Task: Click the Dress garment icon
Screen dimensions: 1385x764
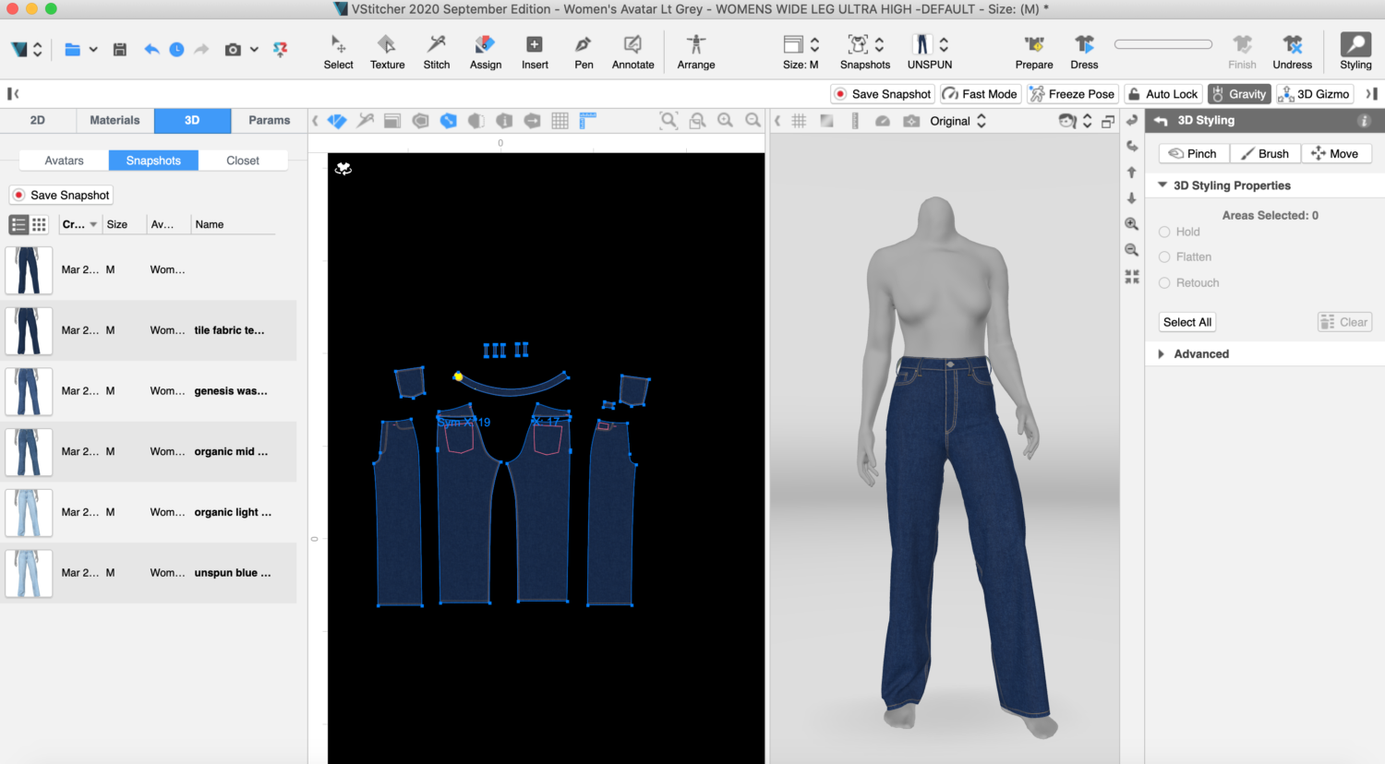Action: tap(1084, 52)
